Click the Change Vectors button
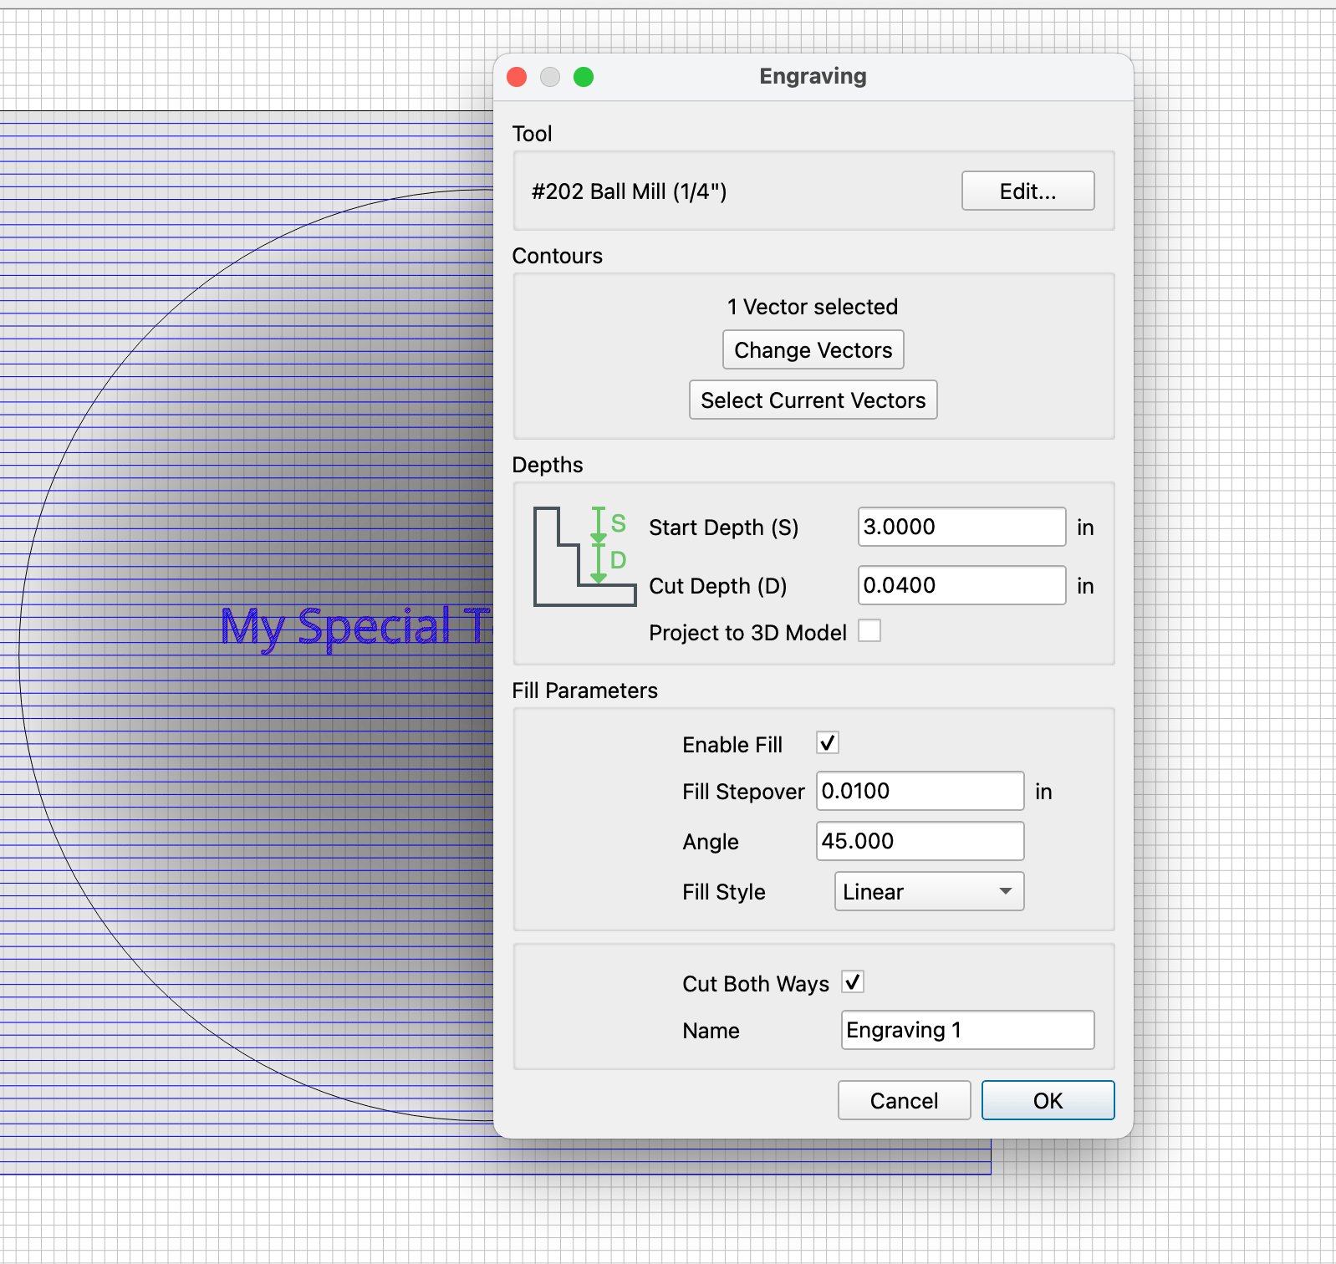This screenshot has width=1336, height=1264. (813, 349)
